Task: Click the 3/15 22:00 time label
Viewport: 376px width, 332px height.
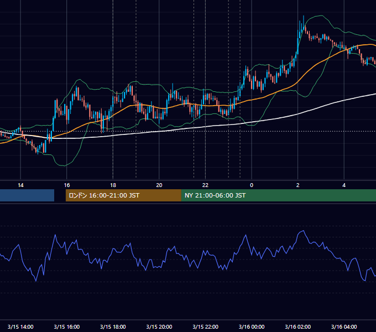Action: (206, 326)
